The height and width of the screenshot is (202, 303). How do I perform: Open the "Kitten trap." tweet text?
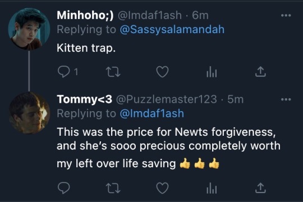pos(86,48)
